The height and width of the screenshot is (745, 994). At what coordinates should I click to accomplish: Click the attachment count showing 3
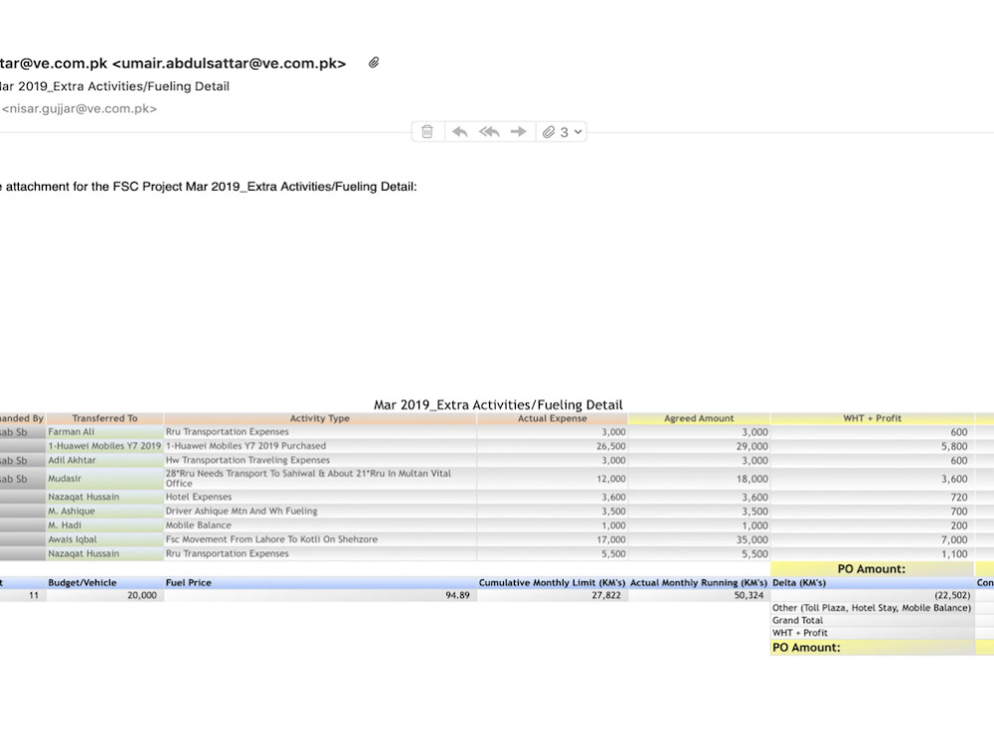pyautogui.click(x=563, y=131)
